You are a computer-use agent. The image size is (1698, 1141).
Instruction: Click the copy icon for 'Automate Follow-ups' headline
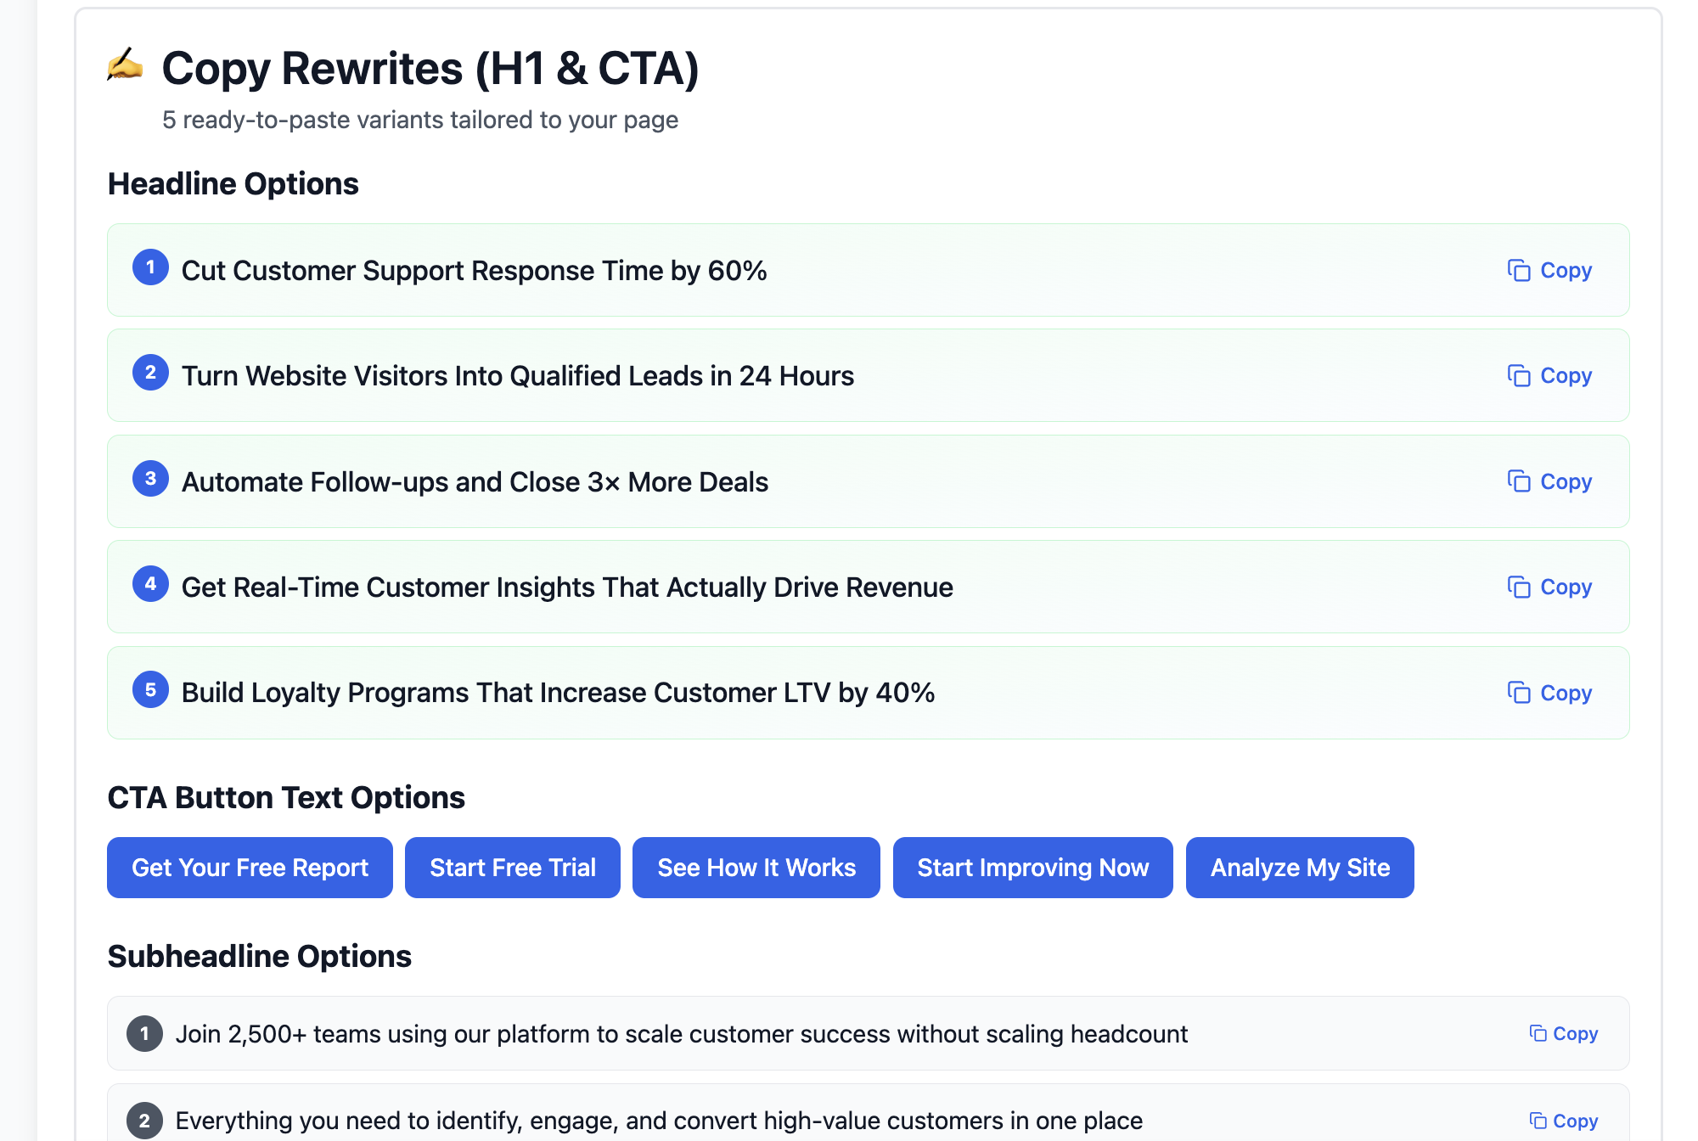pos(1519,481)
